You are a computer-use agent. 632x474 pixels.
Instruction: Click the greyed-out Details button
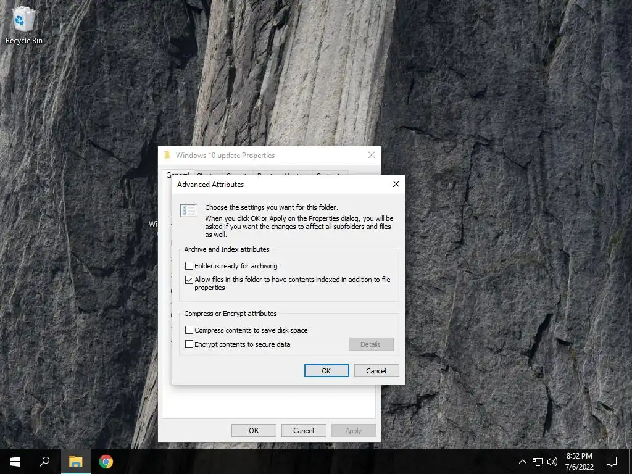[x=371, y=344]
